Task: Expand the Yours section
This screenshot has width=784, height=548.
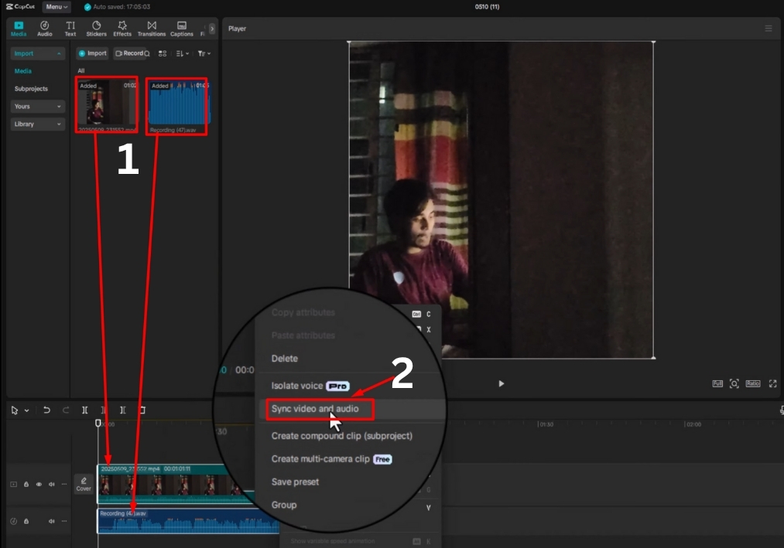Action: click(37, 107)
